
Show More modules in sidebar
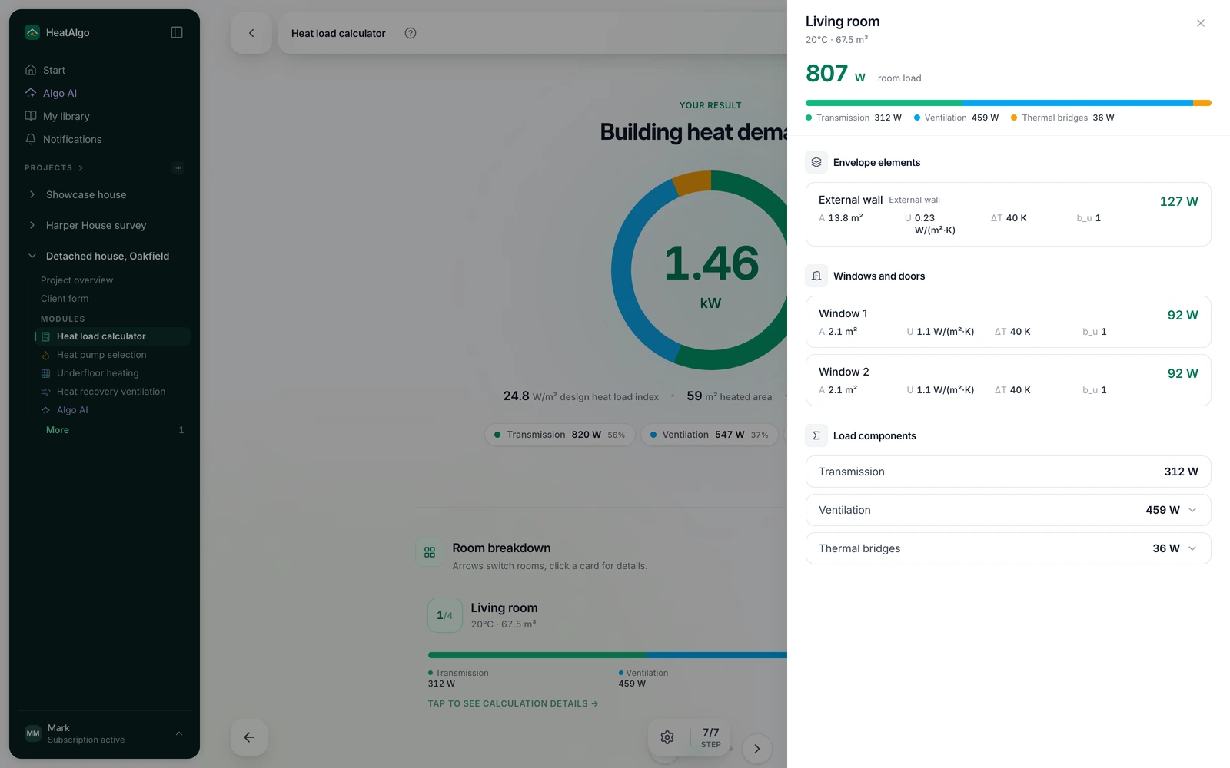point(58,430)
